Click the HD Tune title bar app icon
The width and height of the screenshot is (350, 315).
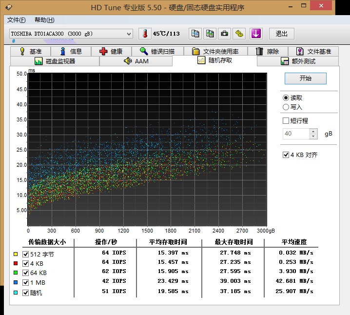pos(9,7)
